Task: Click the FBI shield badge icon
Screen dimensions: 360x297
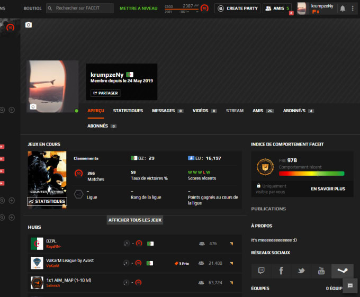Action: [265, 167]
